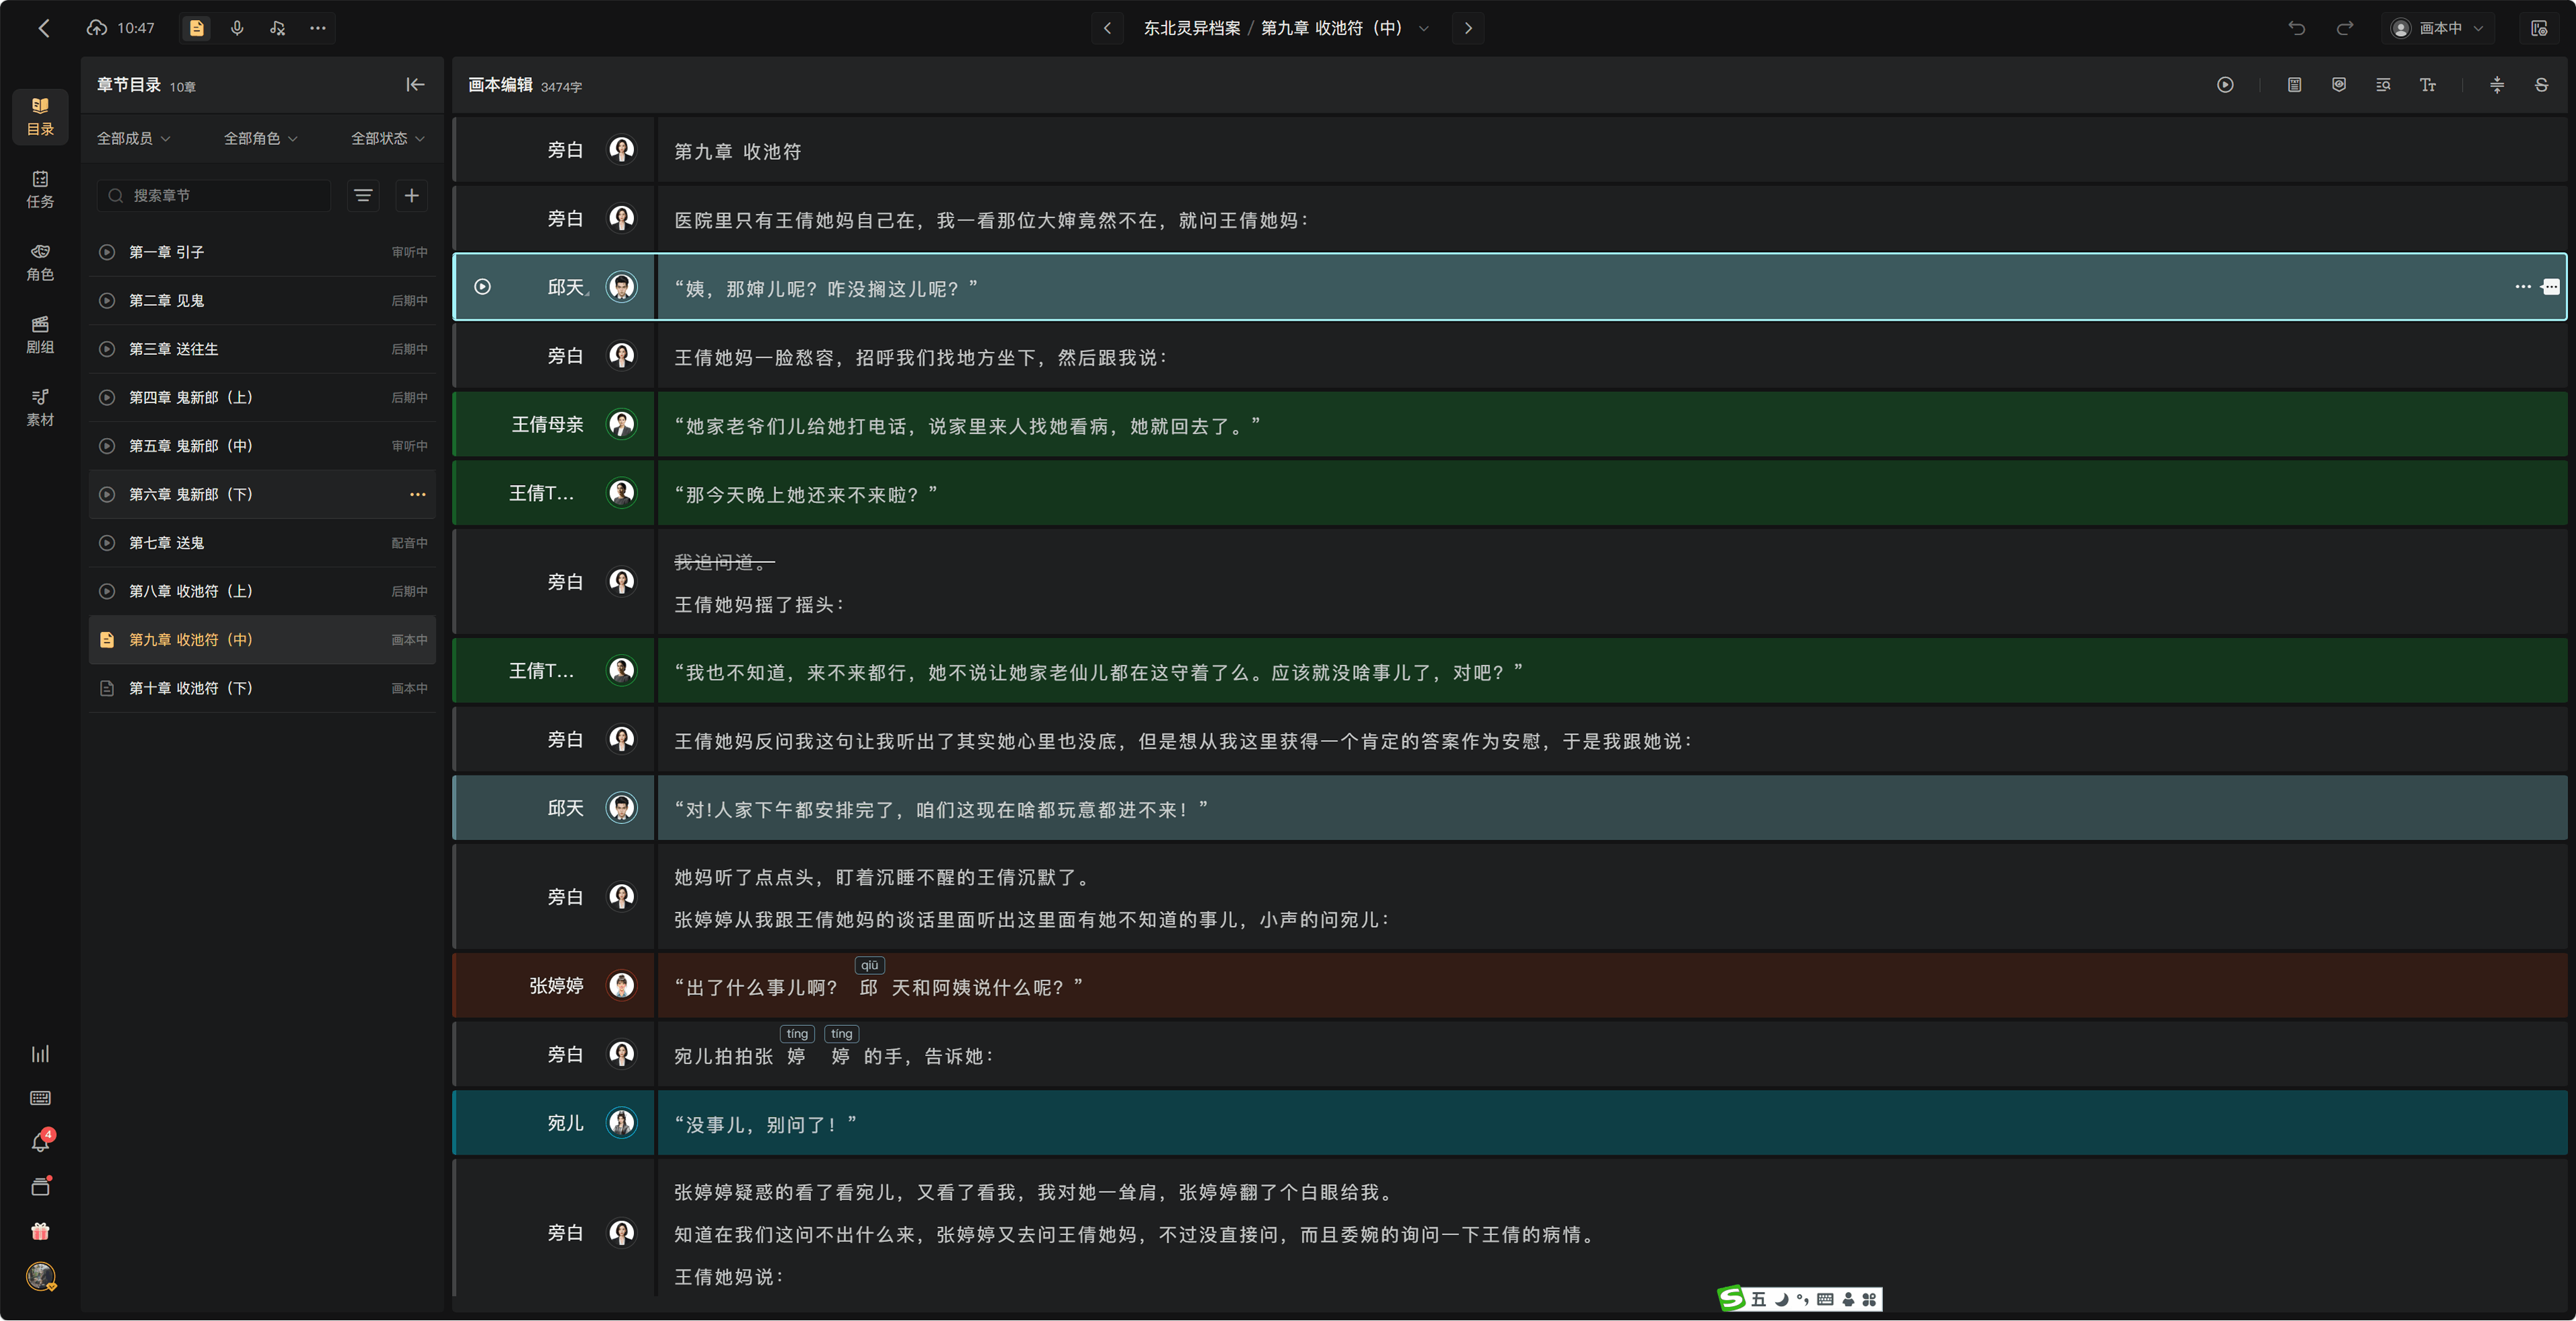Open the 角色 panel in left sidebar

(x=40, y=262)
